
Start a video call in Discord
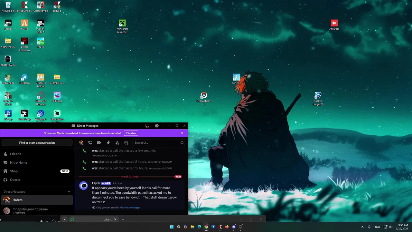99,142
